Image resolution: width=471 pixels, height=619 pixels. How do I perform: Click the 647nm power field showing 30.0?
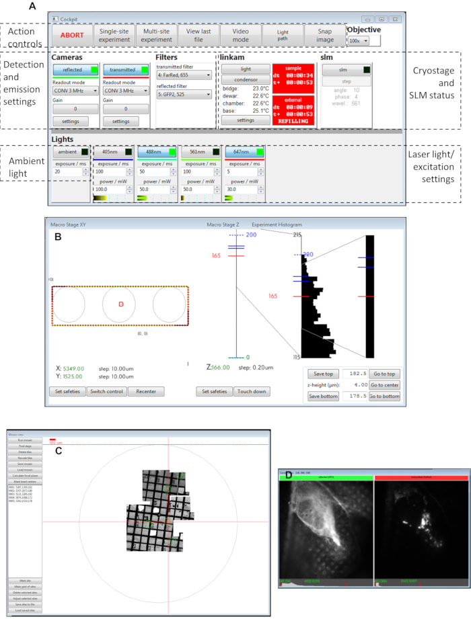(242, 190)
